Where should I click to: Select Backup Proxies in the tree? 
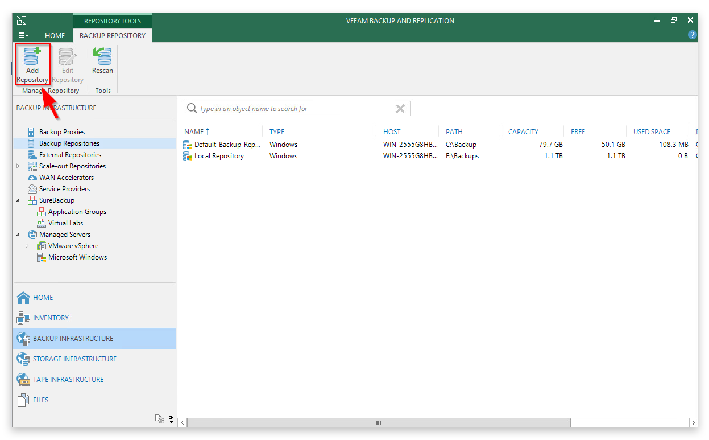click(62, 132)
